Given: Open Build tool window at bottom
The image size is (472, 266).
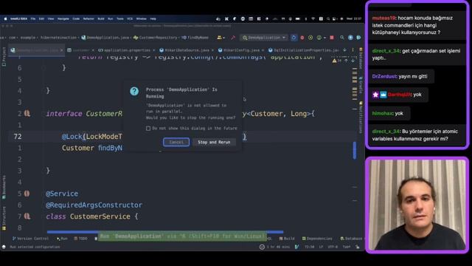Looking at the screenshot, I should pyautogui.click(x=287, y=239).
